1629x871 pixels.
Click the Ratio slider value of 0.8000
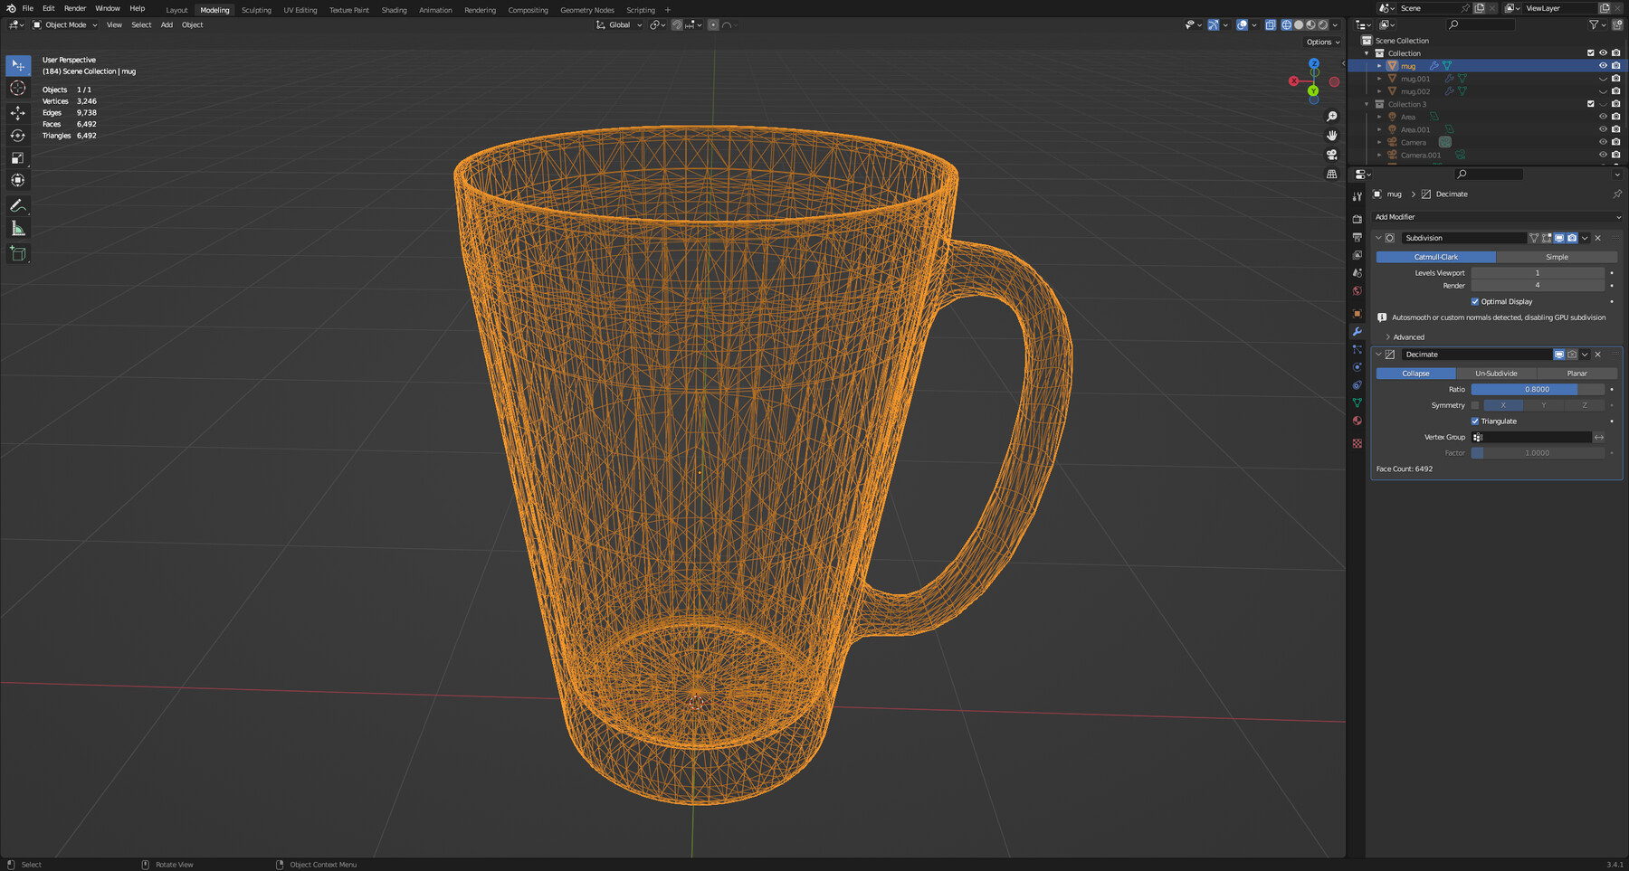click(x=1537, y=388)
